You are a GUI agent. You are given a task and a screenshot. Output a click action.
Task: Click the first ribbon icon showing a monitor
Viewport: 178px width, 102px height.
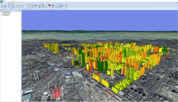(x=2, y=5)
